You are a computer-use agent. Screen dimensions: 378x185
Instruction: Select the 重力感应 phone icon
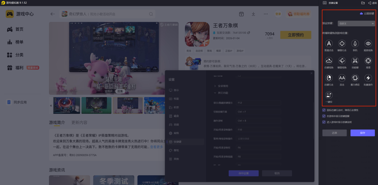[355, 78]
